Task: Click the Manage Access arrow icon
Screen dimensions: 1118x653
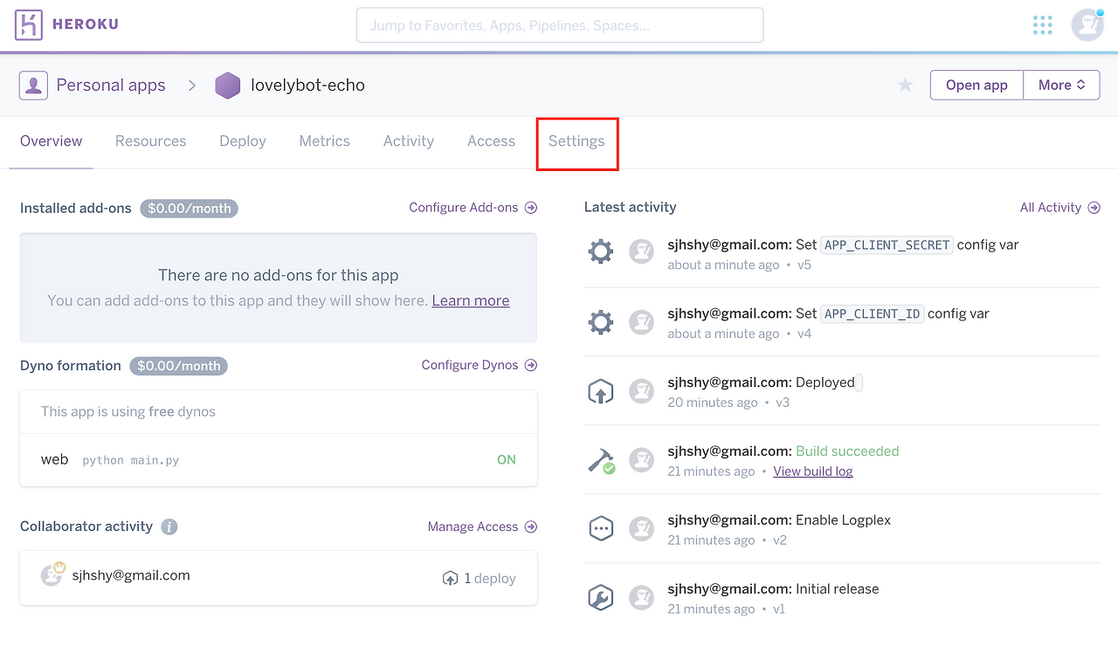Action: pos(531,526)
